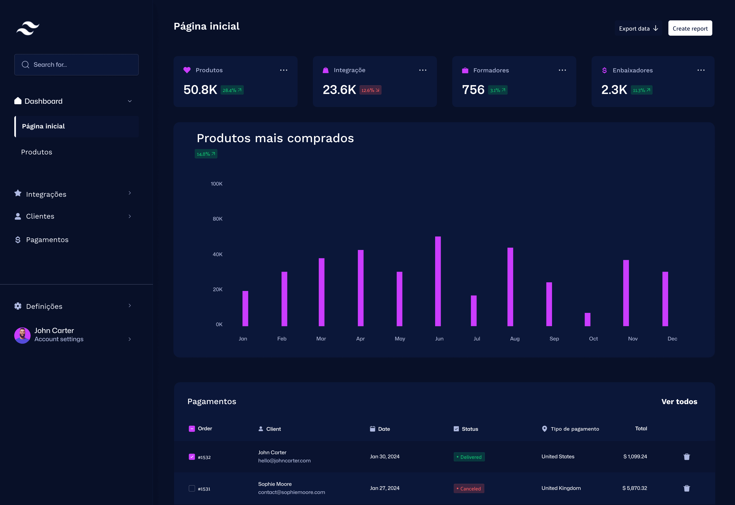The width and height of the screenshot is (735, 505).
Task: Click the Tailwind wave logo
Action: coord(28,28)
